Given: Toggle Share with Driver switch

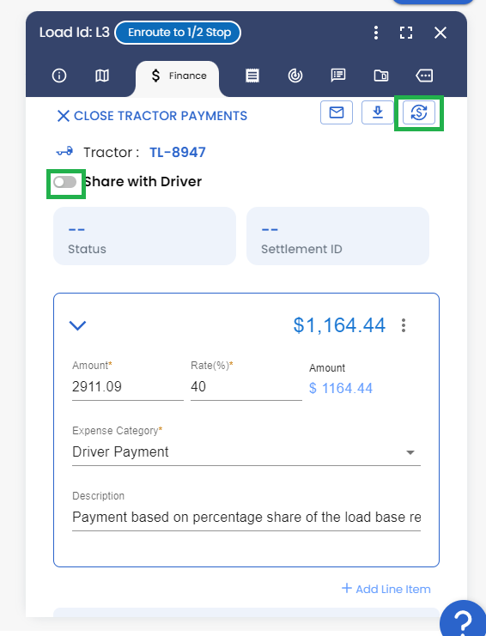Looking at the screenshot, I should coord(65,182).
